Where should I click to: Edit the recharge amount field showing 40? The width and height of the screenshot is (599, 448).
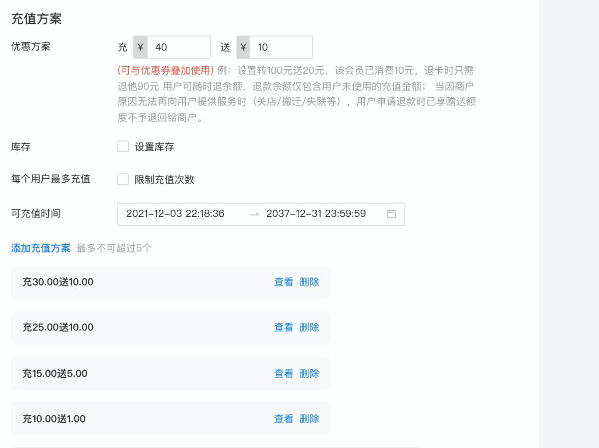(x=179, y=47)
